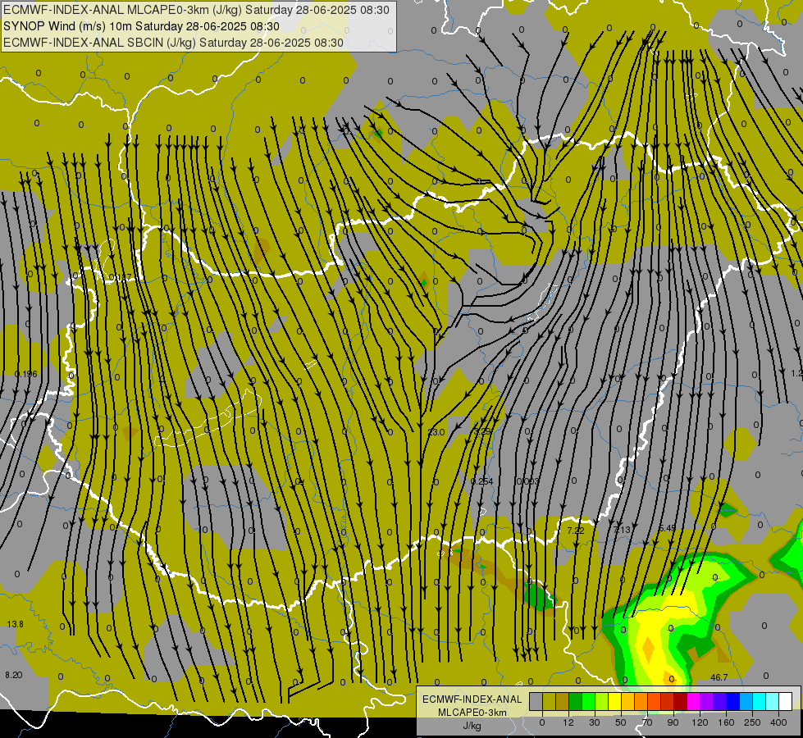This screenshot has height=738, width=803.
Task: Click the MLCAPE0-3km title line in the header
Action: point(197,10)
